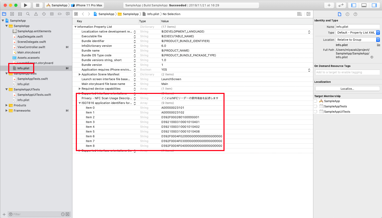This screenshot has height=218, width=382.
Task: Click the On Demand Resource Tags field
Action: [347, 72]
